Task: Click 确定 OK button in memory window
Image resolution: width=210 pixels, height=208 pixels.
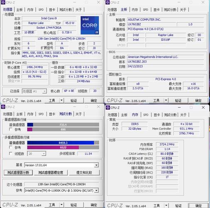Action: tap(198, 206)
